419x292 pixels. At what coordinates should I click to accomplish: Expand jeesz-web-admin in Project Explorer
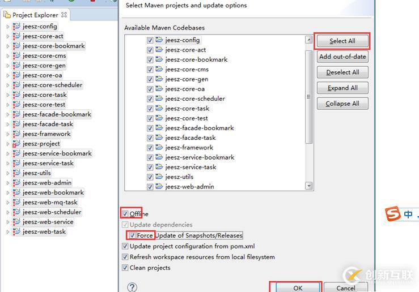pyautogui.click(x=8, y=183)
